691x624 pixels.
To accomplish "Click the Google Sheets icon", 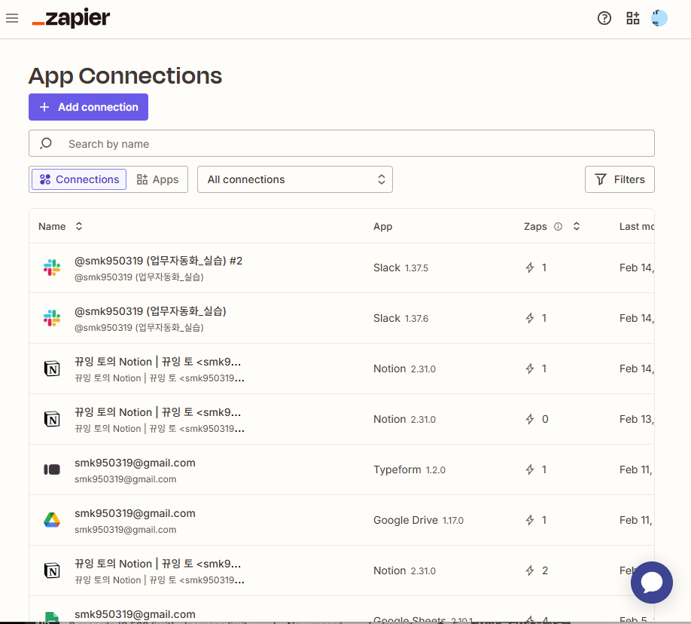I will pyautogui.click(x=52, y=617).
